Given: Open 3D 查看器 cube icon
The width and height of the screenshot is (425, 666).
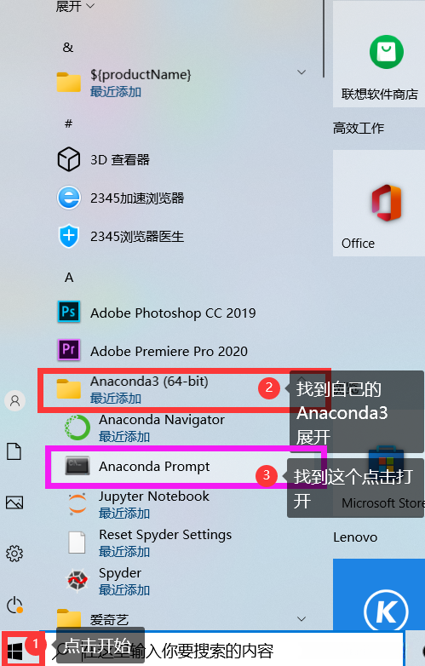Looking at the screenshot, I should [69, 159].
